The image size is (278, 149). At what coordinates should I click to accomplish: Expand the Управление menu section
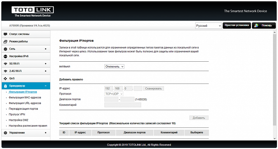tap(46, 133)
